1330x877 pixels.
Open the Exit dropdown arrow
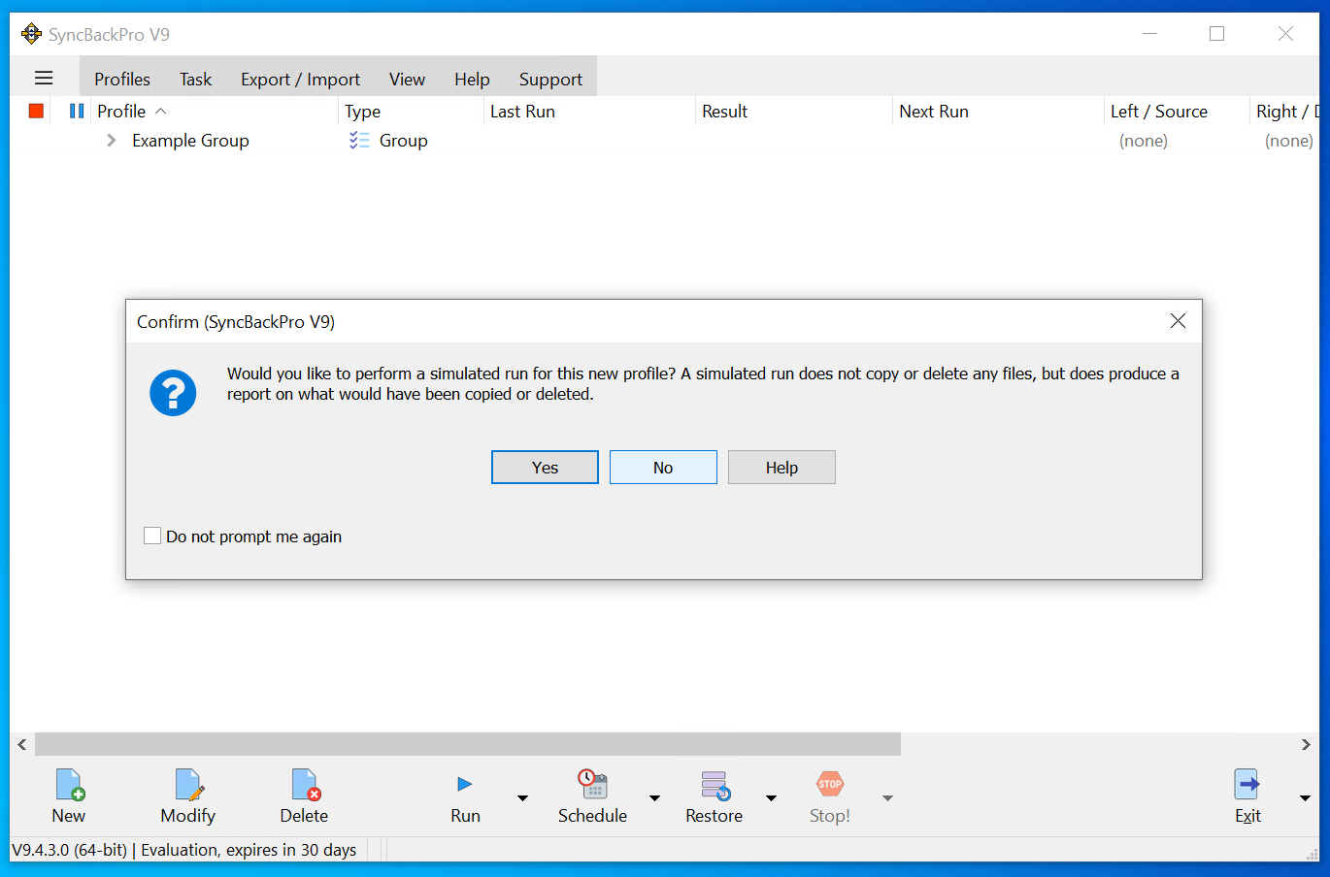[x=1305, y=798]
